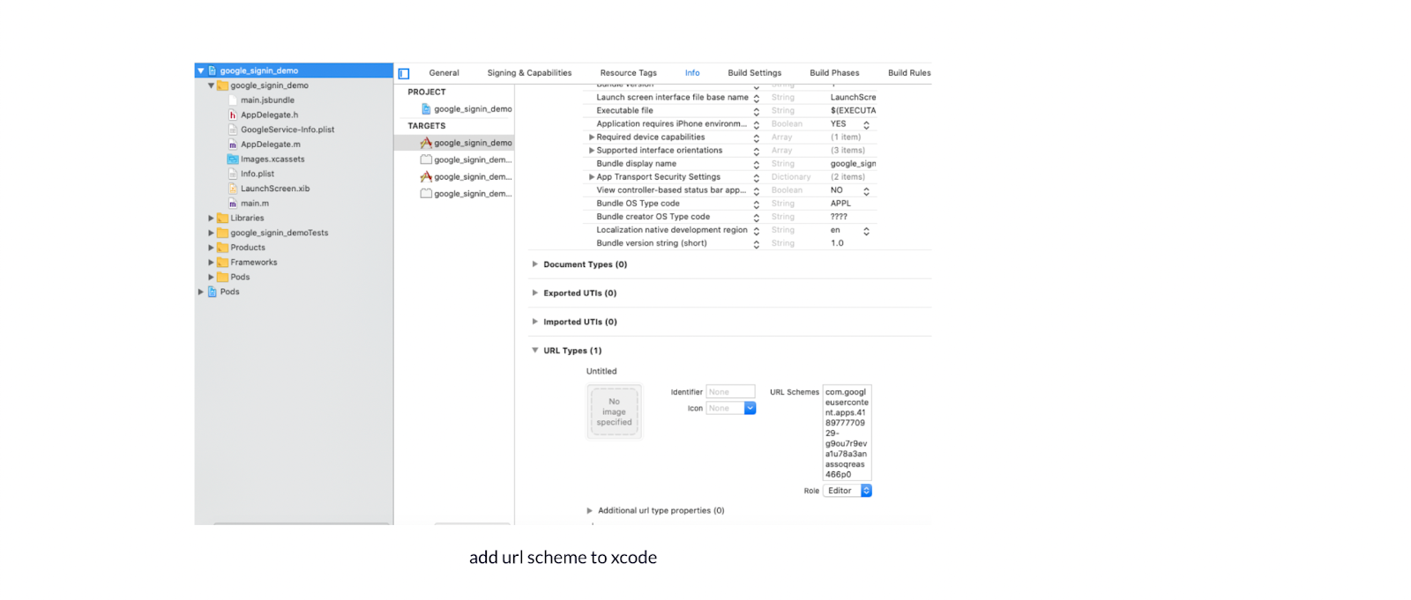The height and width of the screenshot is (600, 1411).
Task: Expand the Products group
Action: coord(211,248)
